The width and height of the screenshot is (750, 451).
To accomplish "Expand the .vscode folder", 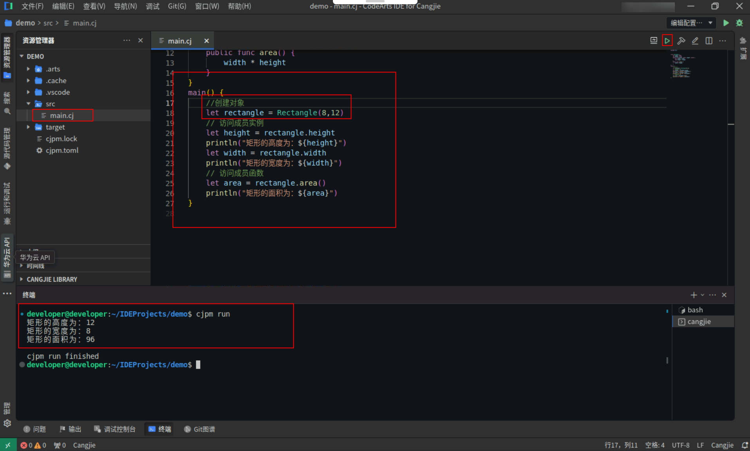I will coord(28,92).
